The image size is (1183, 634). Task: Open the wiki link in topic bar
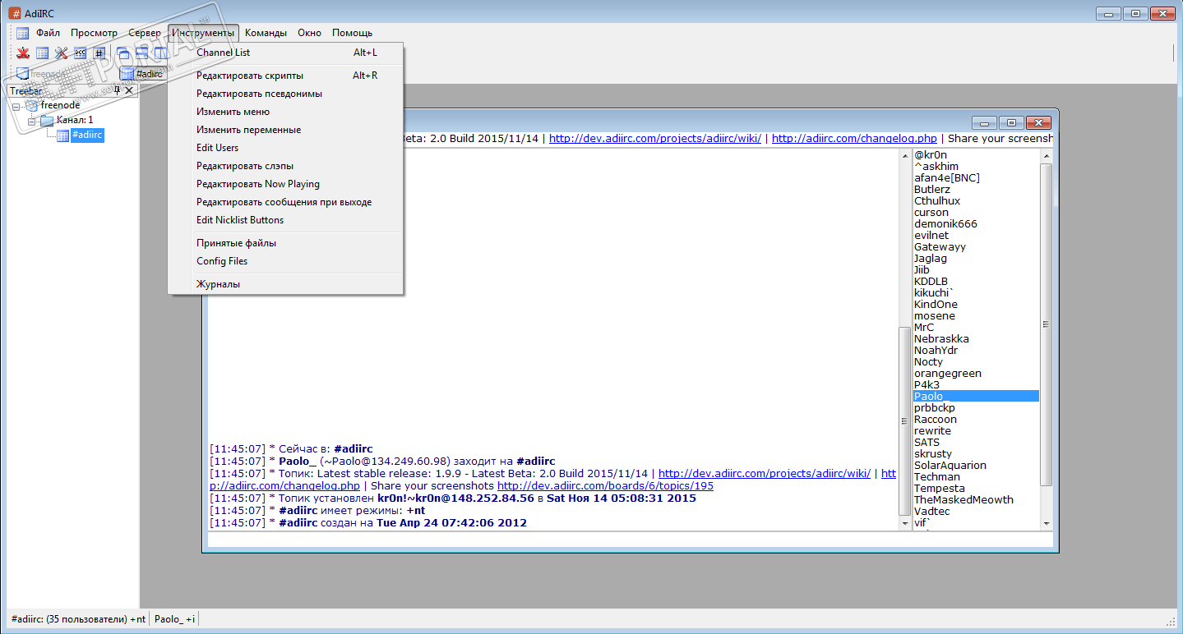[655, 138]
